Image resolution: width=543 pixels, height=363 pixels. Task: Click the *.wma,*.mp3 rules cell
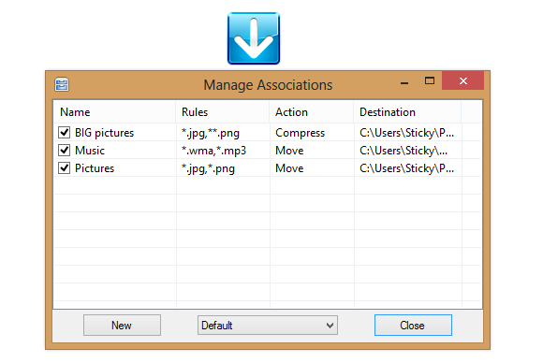(213, 151)
